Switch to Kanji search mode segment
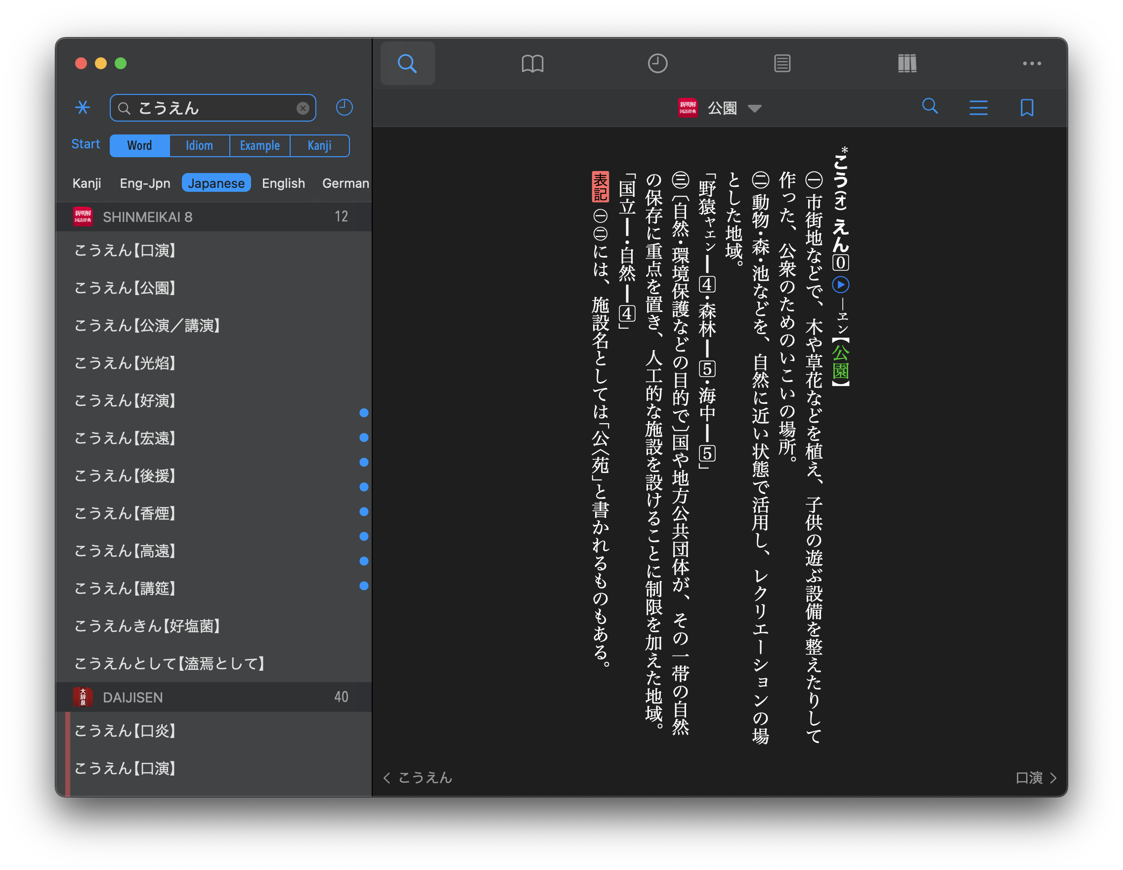The image size is (1123, 870). coord(319,145)
